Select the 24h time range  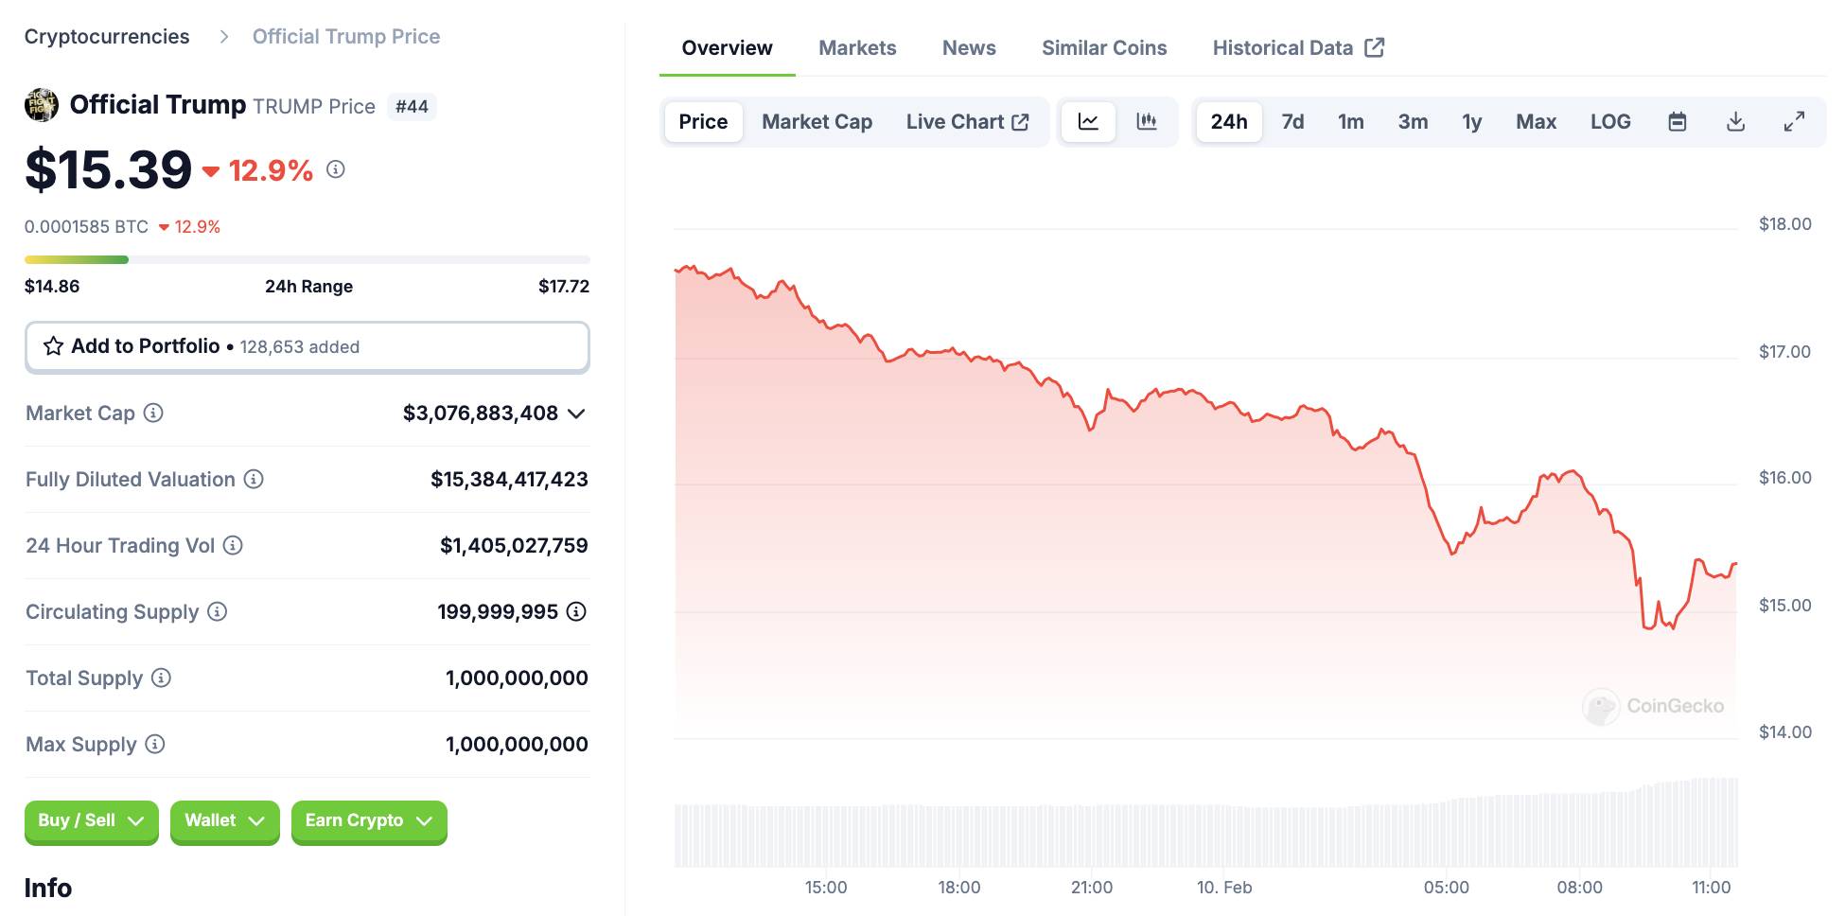pyautogui.click(x=1229, y=122)
